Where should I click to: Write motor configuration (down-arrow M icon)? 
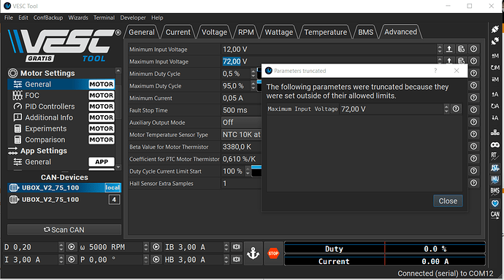click(495, 79)
